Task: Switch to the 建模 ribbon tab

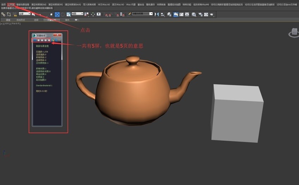Action: tap(8, 20)
